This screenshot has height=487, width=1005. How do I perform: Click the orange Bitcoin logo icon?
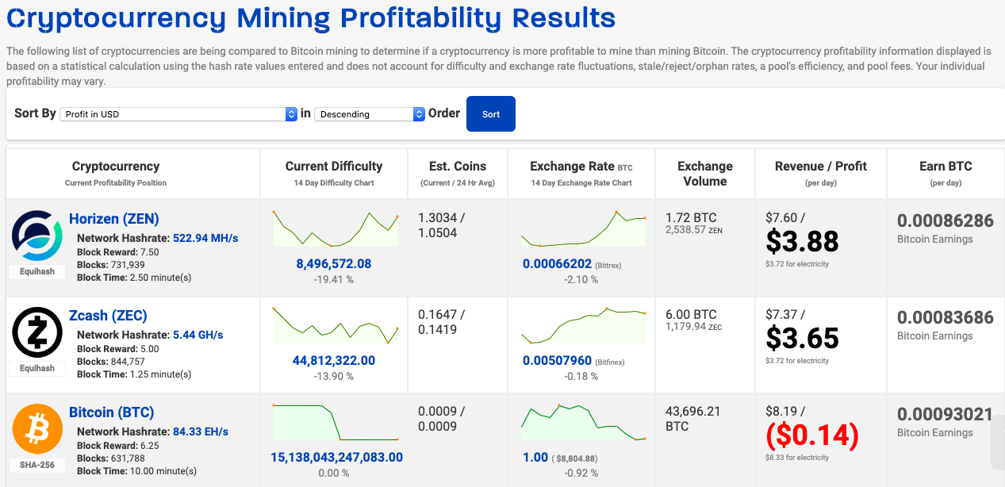(37, 430)
